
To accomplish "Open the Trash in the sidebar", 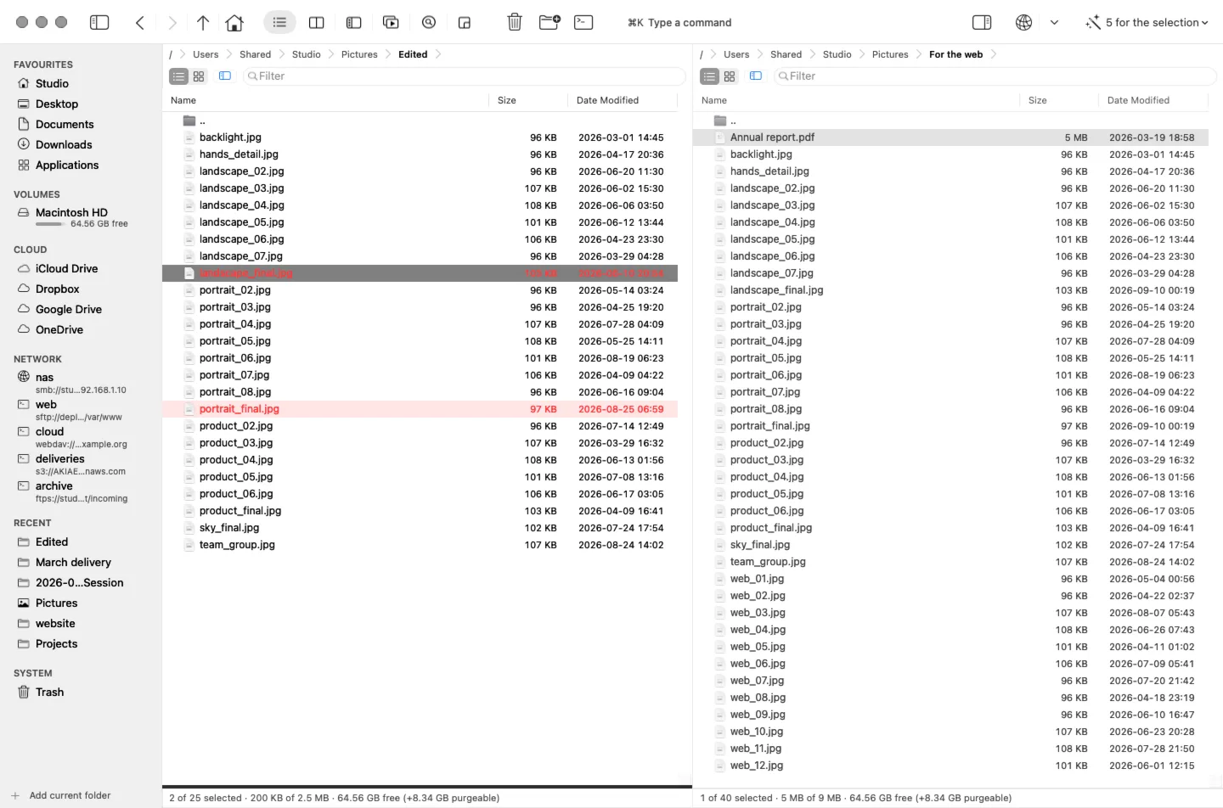I will click(x=49, y=693).
